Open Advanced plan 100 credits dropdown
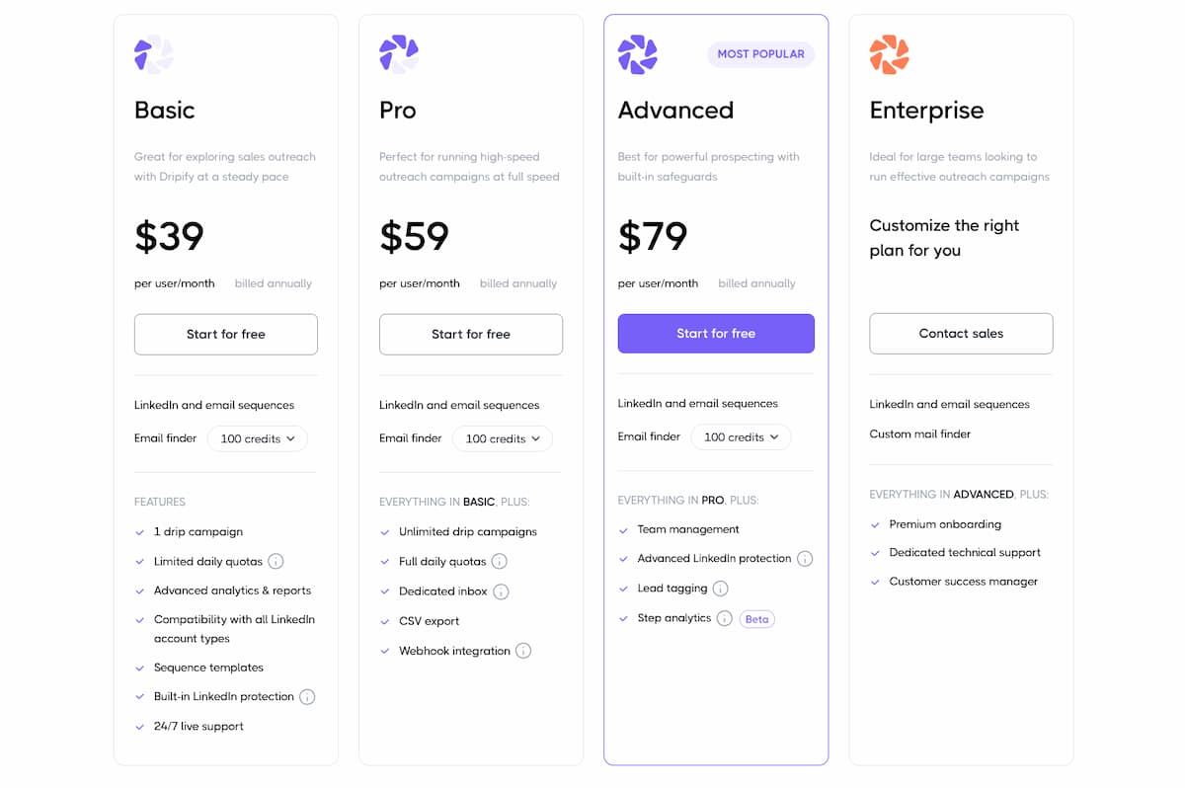1185x788 pixels. point(741,436)
